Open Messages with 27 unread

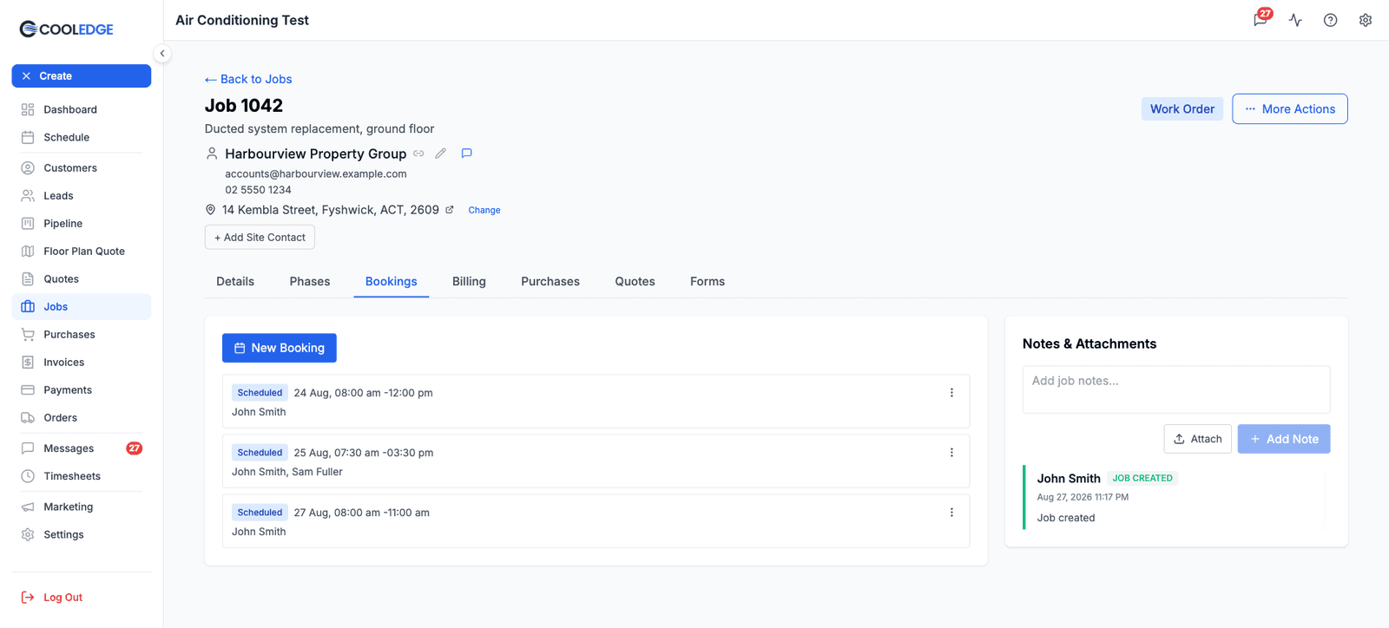82,448
